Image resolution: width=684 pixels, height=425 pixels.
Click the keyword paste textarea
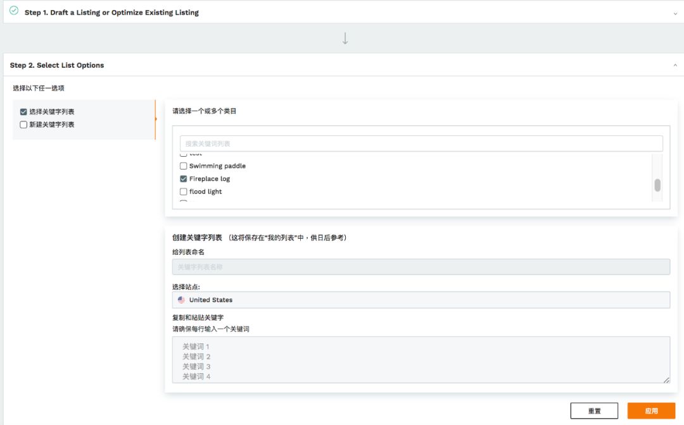tap(421, 360)
